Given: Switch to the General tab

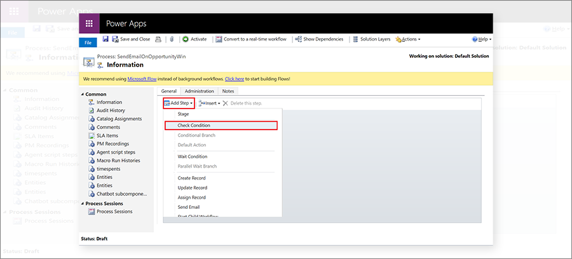Looking at the screenshot, I should point(169,91).
